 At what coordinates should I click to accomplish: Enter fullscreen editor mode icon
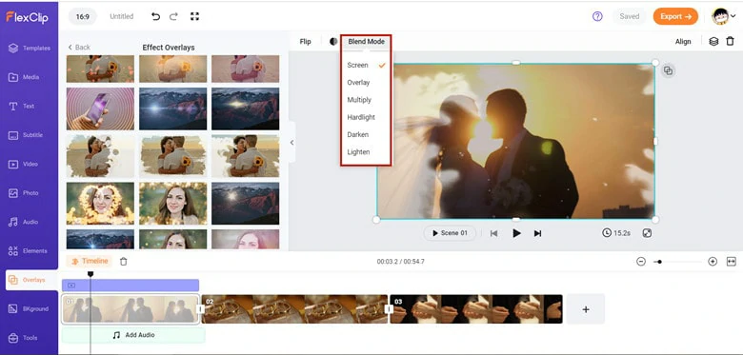pyautogui.click(x=194, y=16)
